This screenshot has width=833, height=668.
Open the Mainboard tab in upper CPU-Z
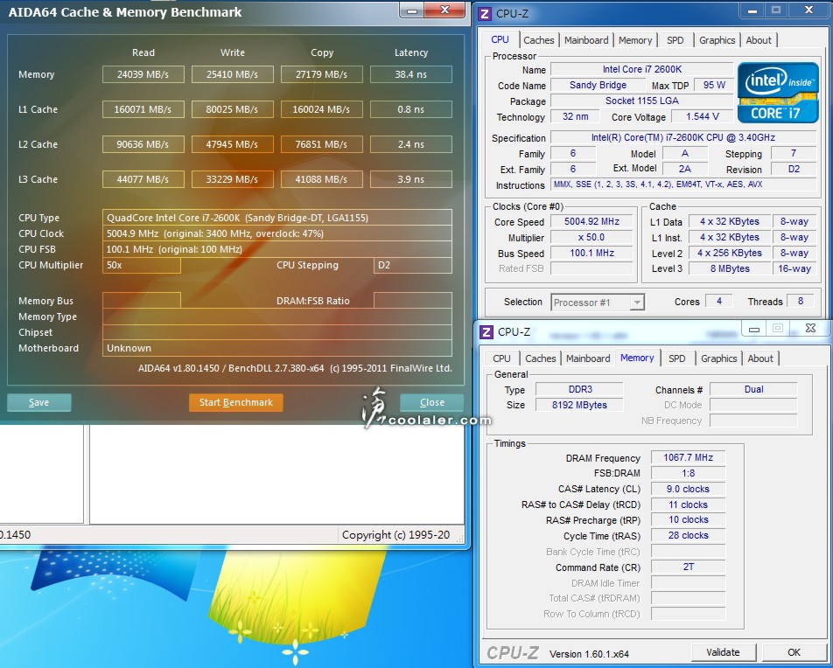point(586,40)
